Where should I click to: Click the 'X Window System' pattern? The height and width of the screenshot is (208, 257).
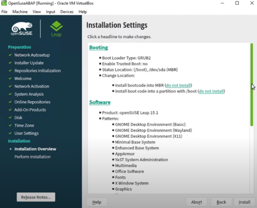point(132,183)
